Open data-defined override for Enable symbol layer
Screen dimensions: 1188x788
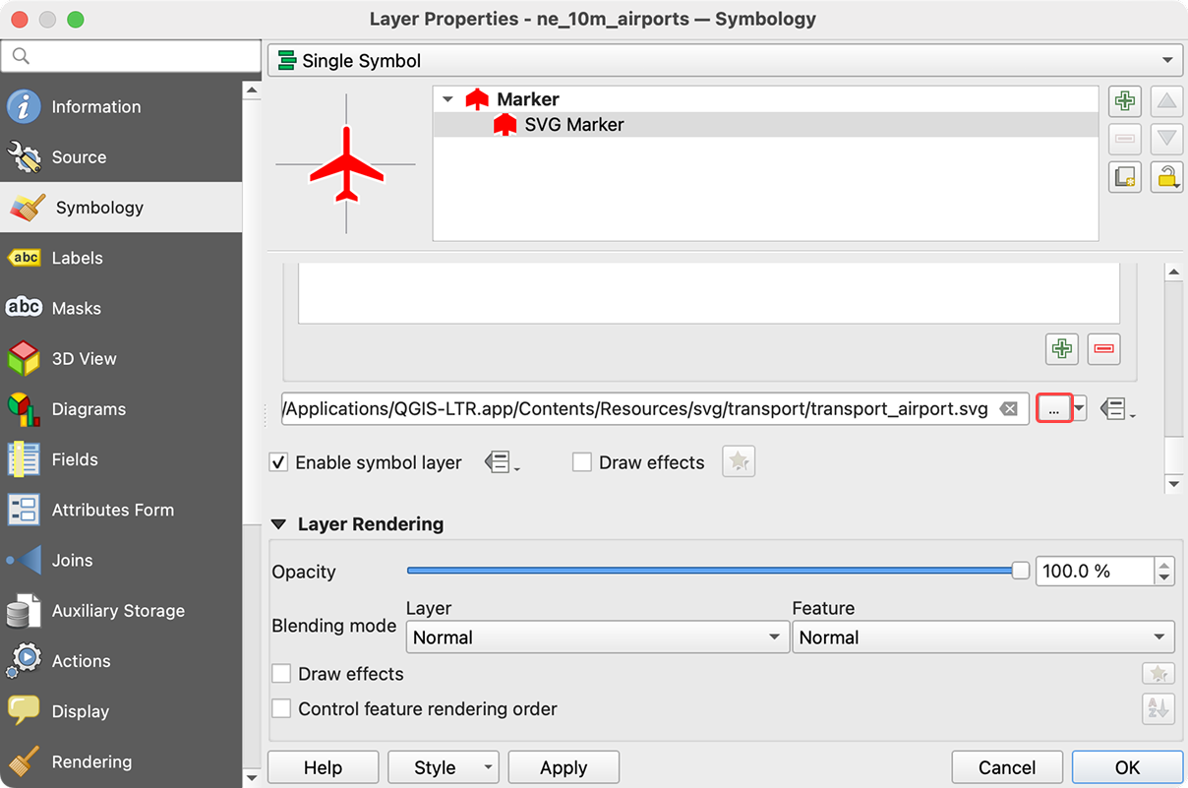502,462
